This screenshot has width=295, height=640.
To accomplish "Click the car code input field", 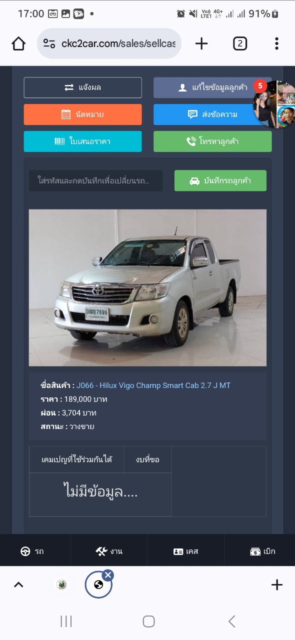I will [x=95, y=180].
